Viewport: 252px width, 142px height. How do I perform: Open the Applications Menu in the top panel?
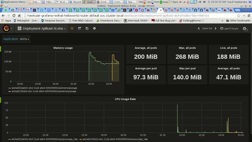pos(13,2)
